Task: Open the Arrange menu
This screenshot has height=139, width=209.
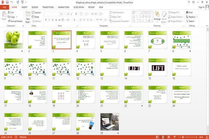Action: coord(157,17)
